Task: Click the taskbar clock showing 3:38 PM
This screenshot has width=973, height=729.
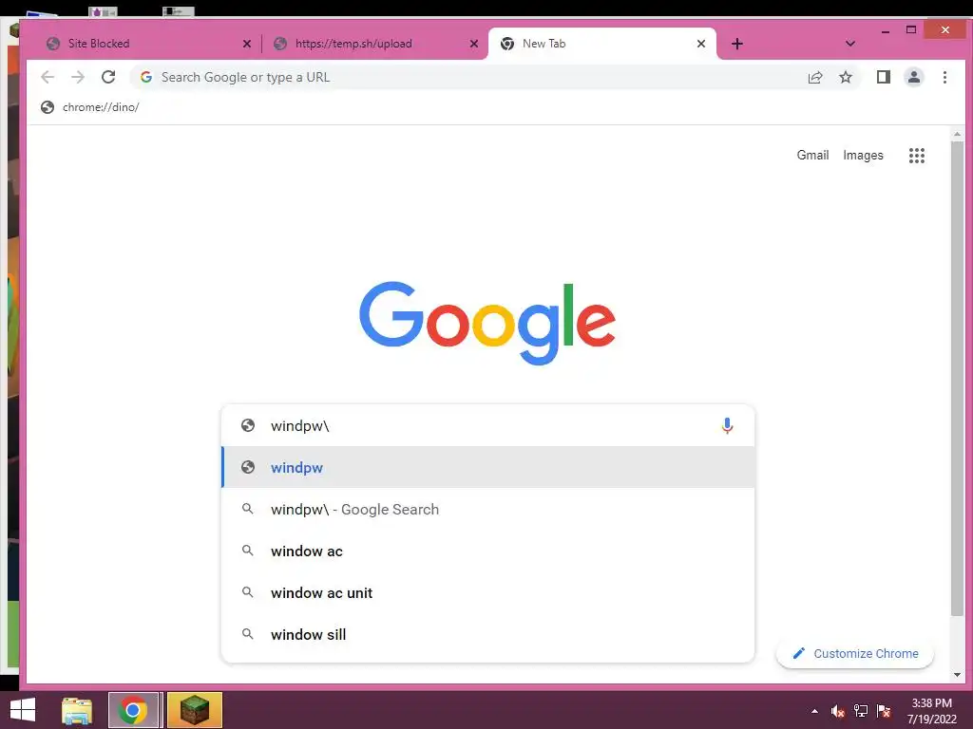Action: (x=931, y=711)
